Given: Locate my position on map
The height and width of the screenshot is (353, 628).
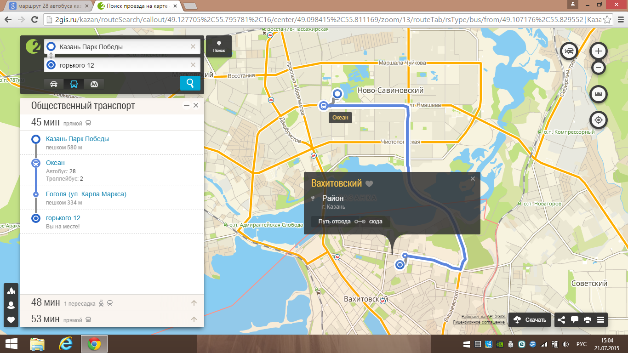Looking at the screenshot, I should pyautogui.click(x=598, y=120).
